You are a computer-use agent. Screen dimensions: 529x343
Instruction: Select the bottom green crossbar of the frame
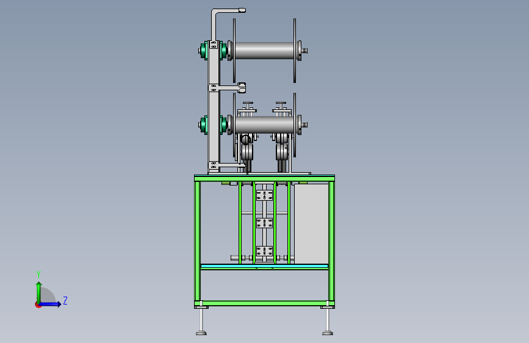[x=265, y=303]
